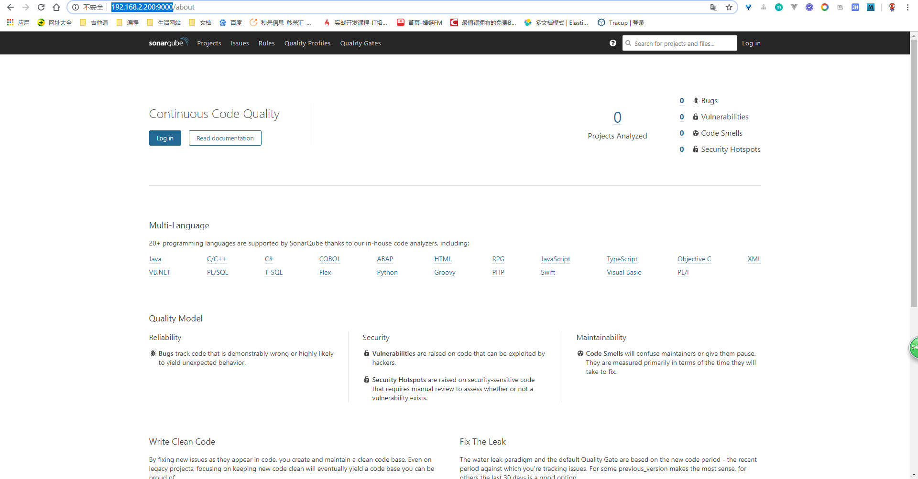918x479 pixels.
Task: Open the HTML language link
Action: click(443, 259)
